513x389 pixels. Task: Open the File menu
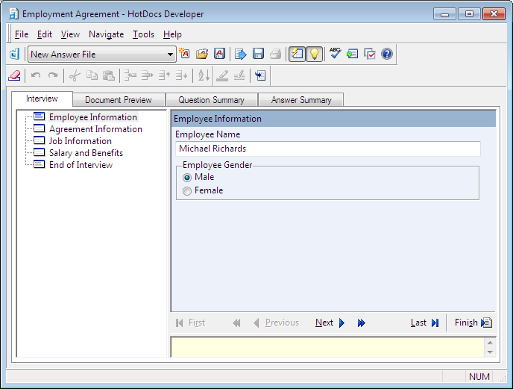pyautogui.click(x=22, y=34)
